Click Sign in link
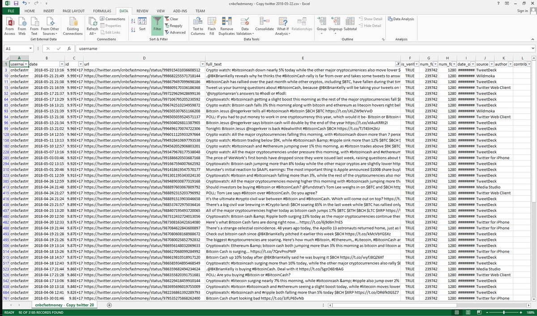537x316 pixels. coord(523,11)
